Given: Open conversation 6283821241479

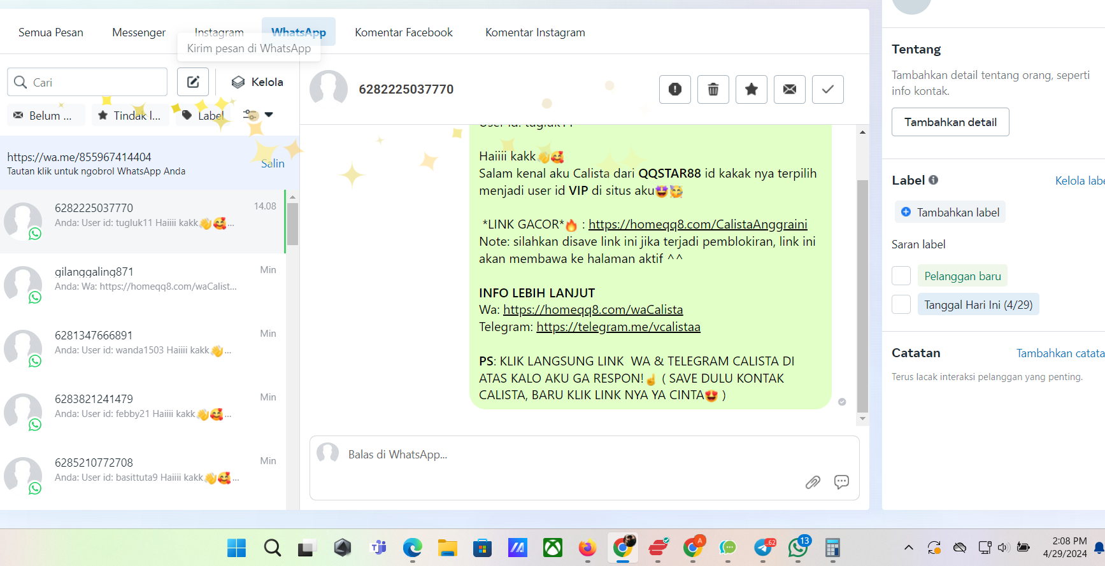Looking at the screenshot, I should 143,412.
